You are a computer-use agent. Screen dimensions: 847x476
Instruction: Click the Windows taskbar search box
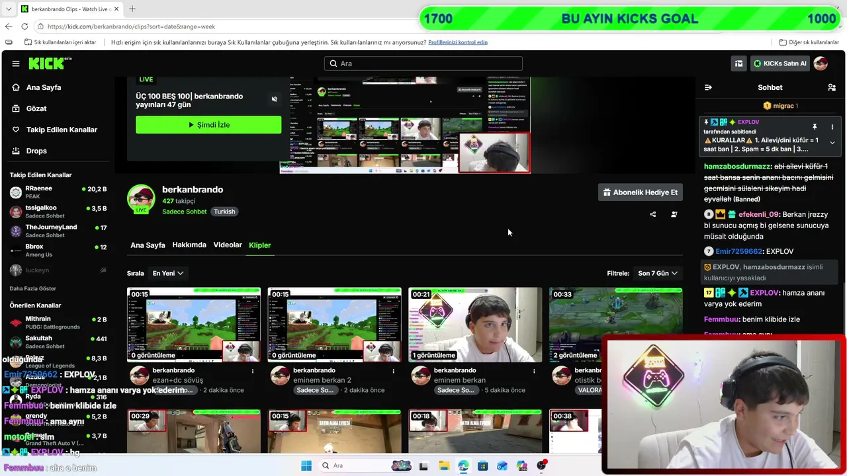coord(365,465)
